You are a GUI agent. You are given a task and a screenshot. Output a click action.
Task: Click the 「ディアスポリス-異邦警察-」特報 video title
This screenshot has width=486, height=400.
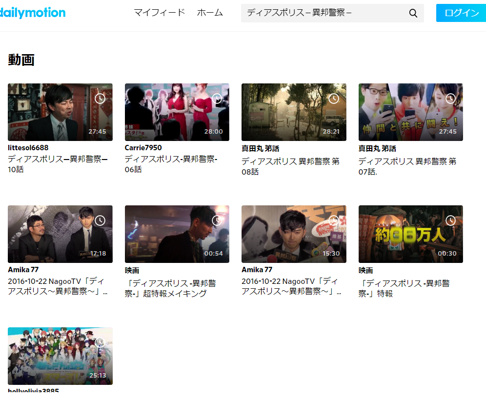404,288
